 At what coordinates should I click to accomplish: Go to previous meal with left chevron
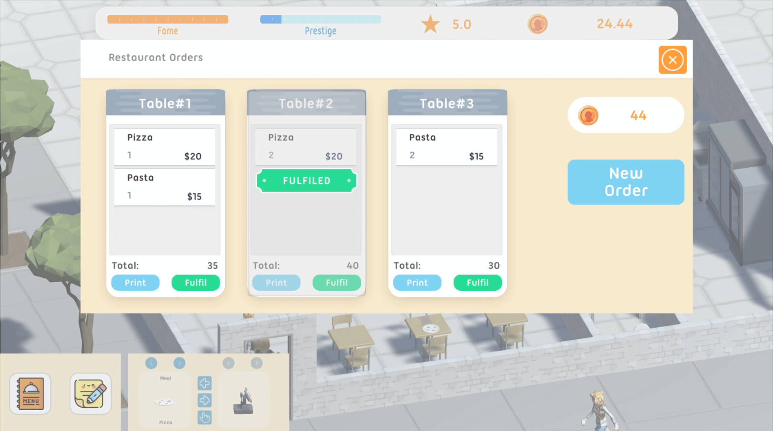151,363
